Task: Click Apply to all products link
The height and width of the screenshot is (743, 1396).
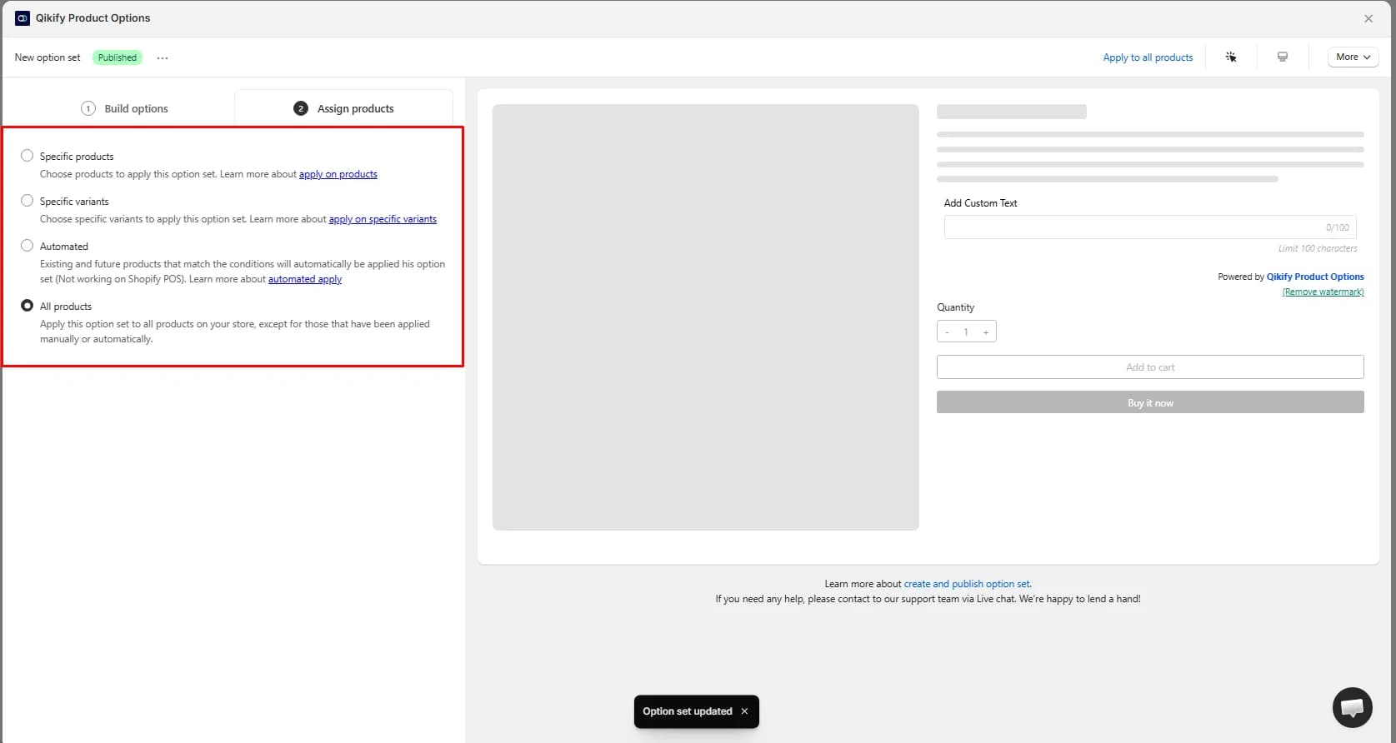Action: [1148, 57]
